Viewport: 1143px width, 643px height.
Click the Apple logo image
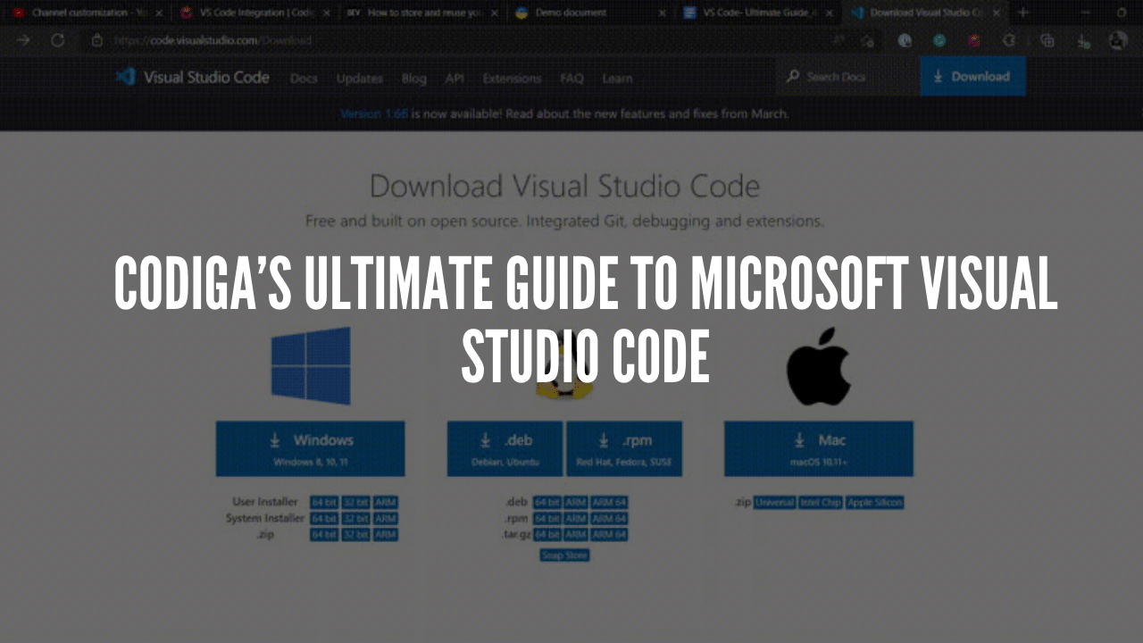pyautogui.click(x=818, y=368)
